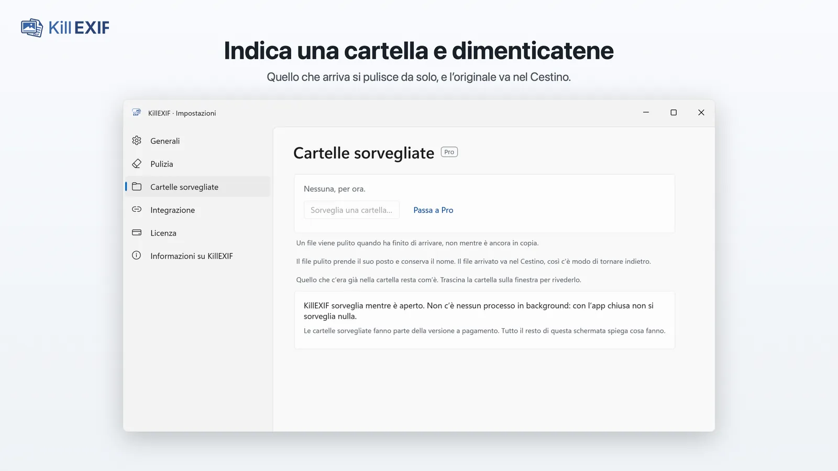Screen dimensions: 838x471
Task: Go to the Integrazione section
Action: [x=198, y=210]
